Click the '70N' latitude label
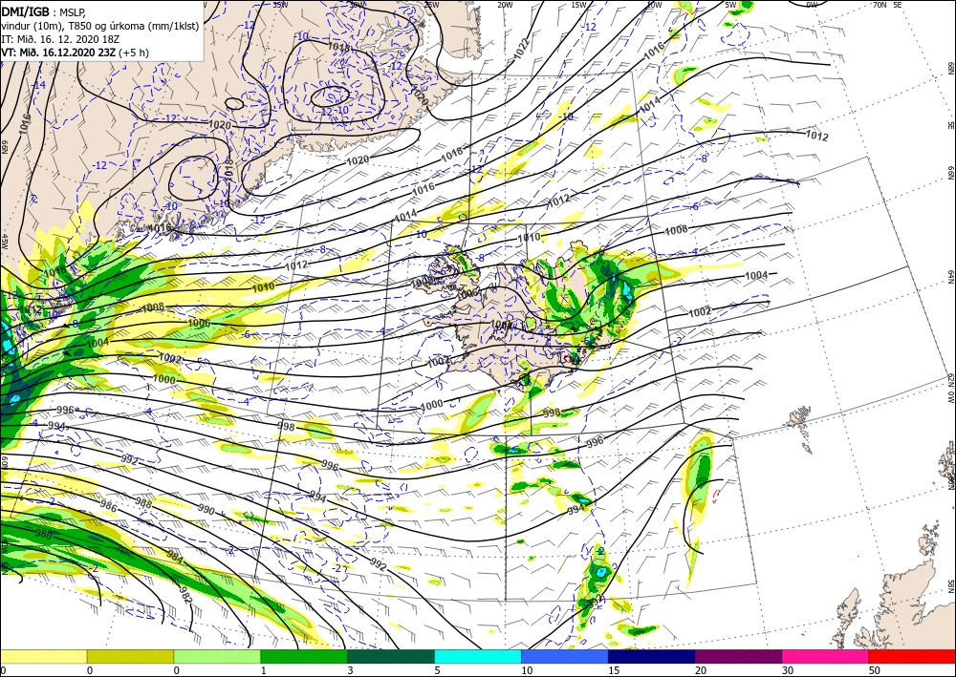 (880, 5)
